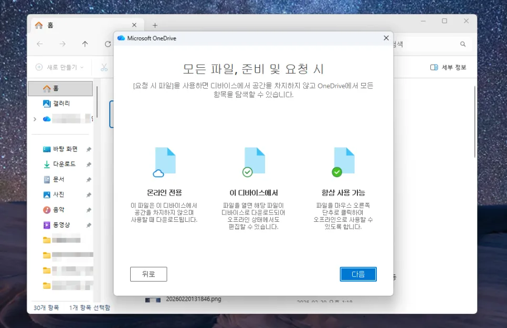Viewport: 507px width, 328px height.
Task: Click pin icon next to 동영상
Action: pyautogui.click(x=89, y=225)
